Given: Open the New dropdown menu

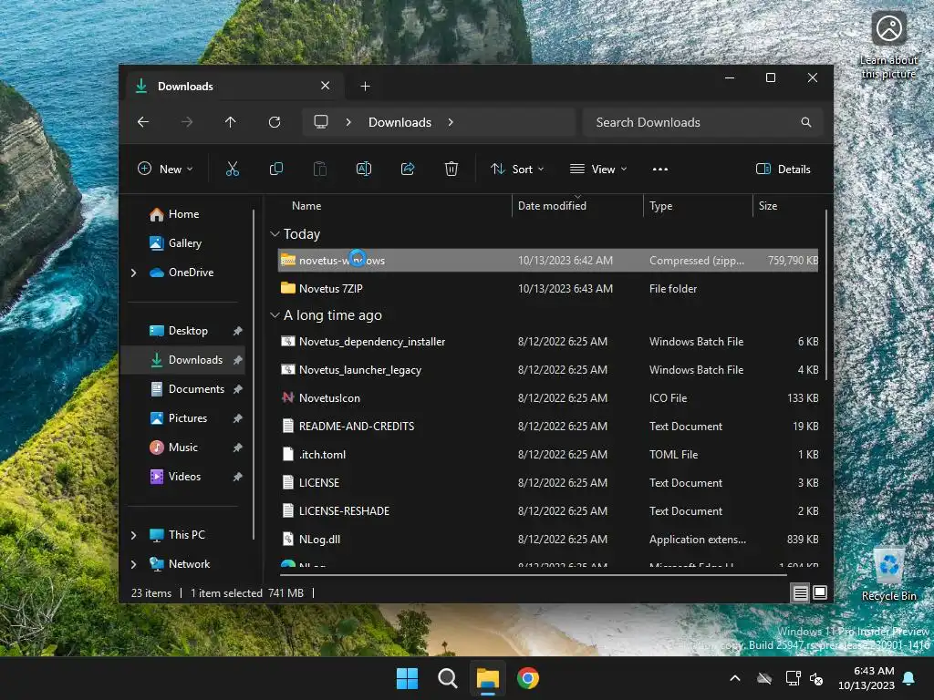Looking at the screenshot, I should pyautogui.click(x=165, y=169).
